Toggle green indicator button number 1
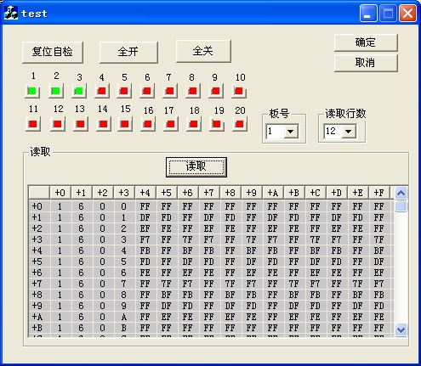Viewport: 421px width, 366px height. pyautogui.click(x=32, y=91)
